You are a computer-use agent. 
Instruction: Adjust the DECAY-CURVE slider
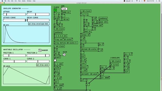point(38,20)
